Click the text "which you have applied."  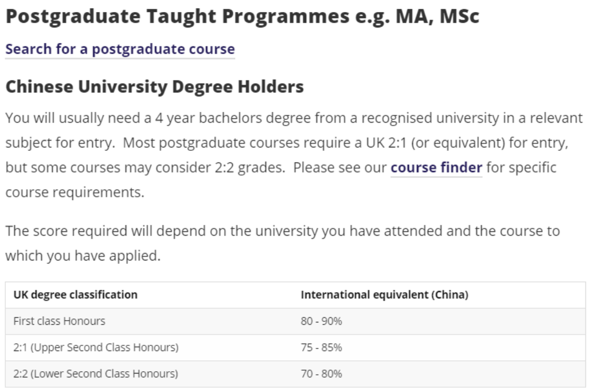point(83,256)
